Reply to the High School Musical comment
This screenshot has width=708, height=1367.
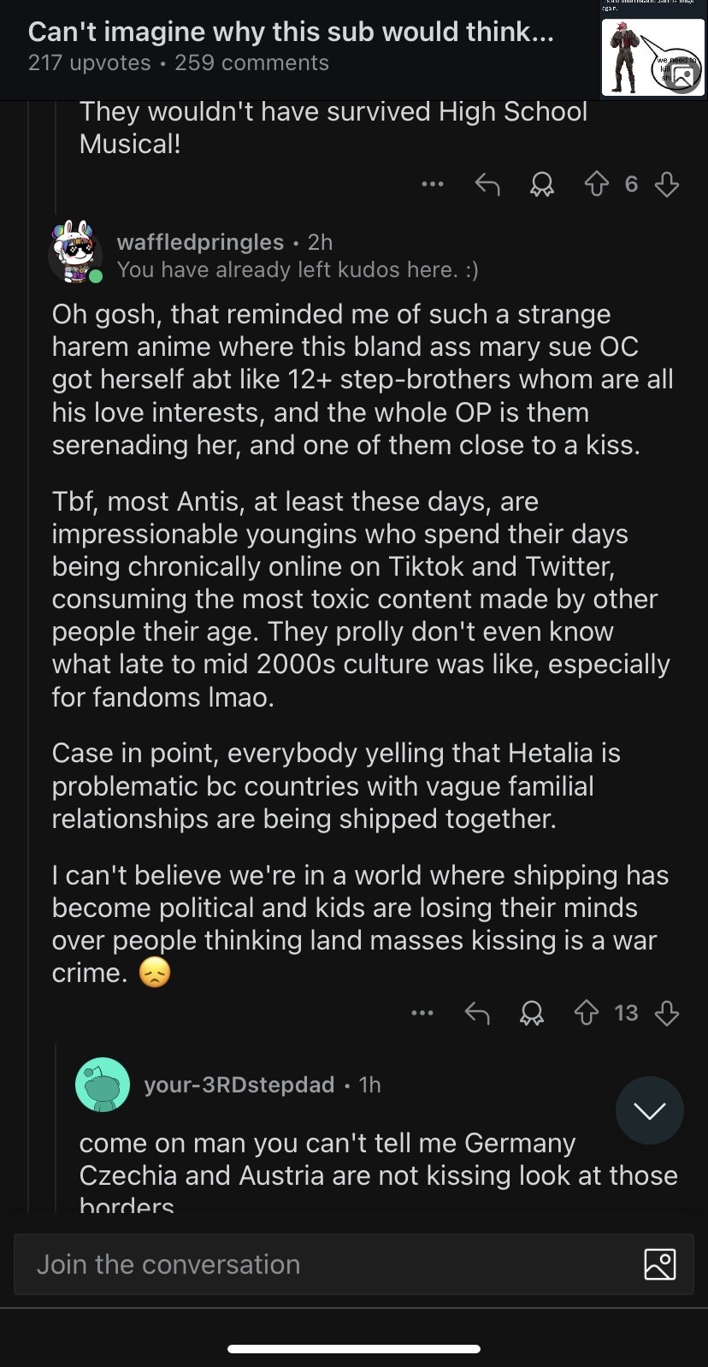487,184
